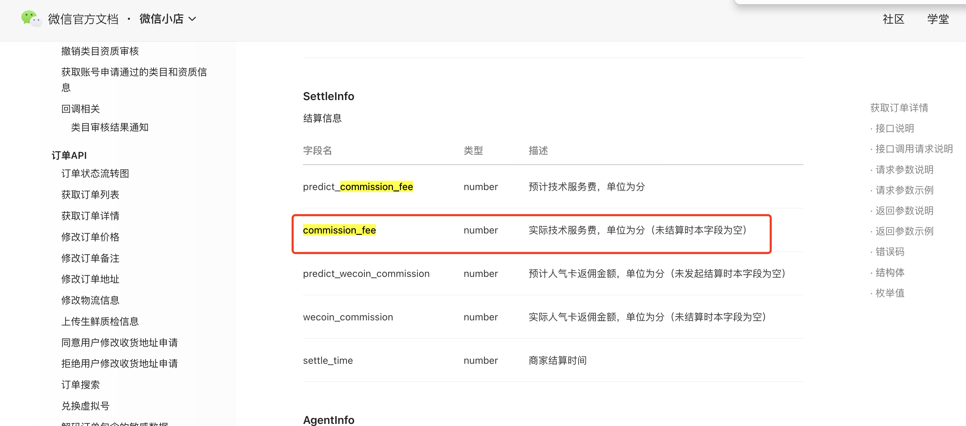
Task: Click the 微信官方文档 title link
Action: coord(83,19)
